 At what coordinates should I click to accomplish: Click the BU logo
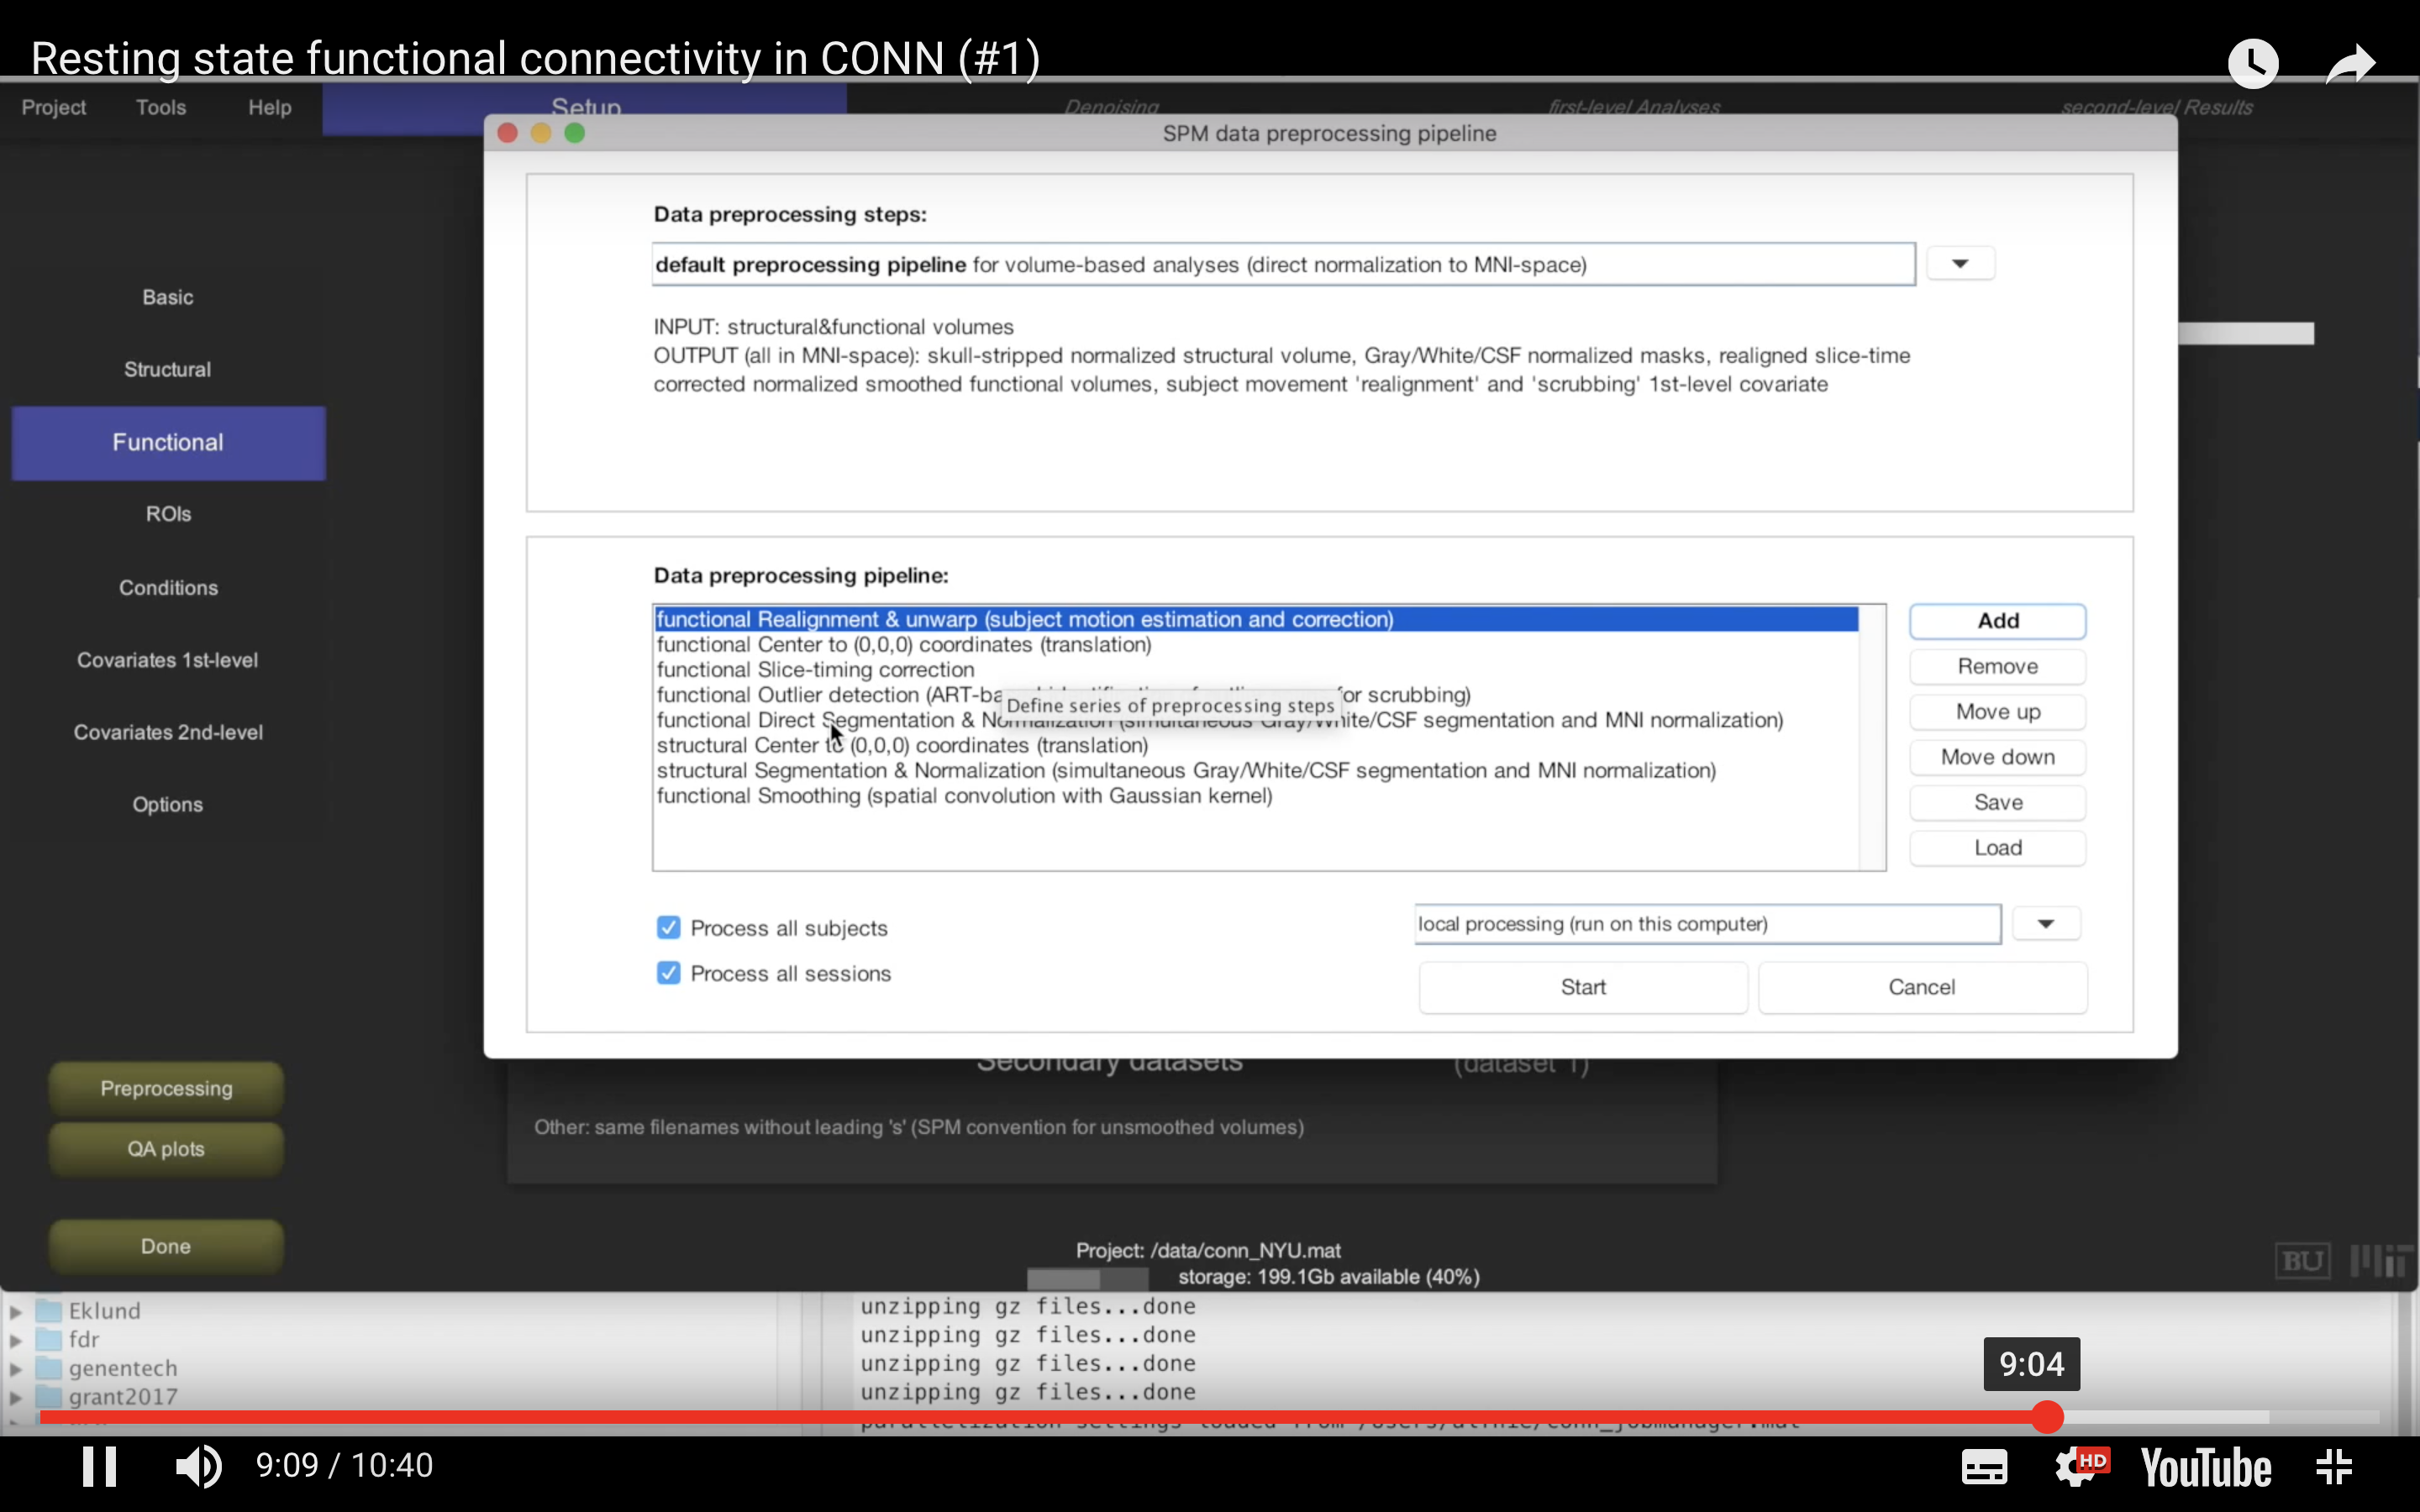pos(2302,1260)
